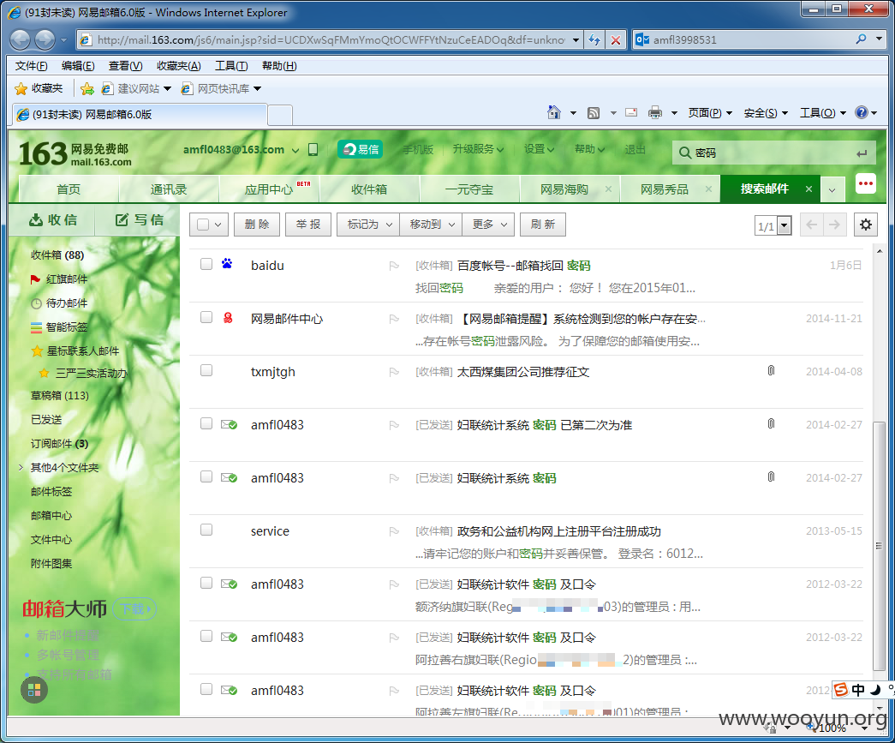Open the 工具(T) menu
The width and height of the screenshot is (895, 743).
click(231, 66)
